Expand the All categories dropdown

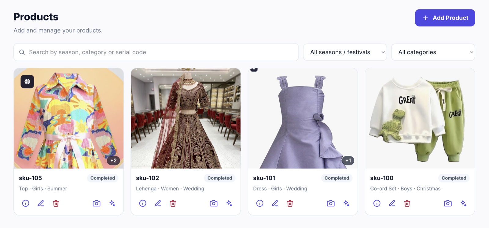(433, 52)
